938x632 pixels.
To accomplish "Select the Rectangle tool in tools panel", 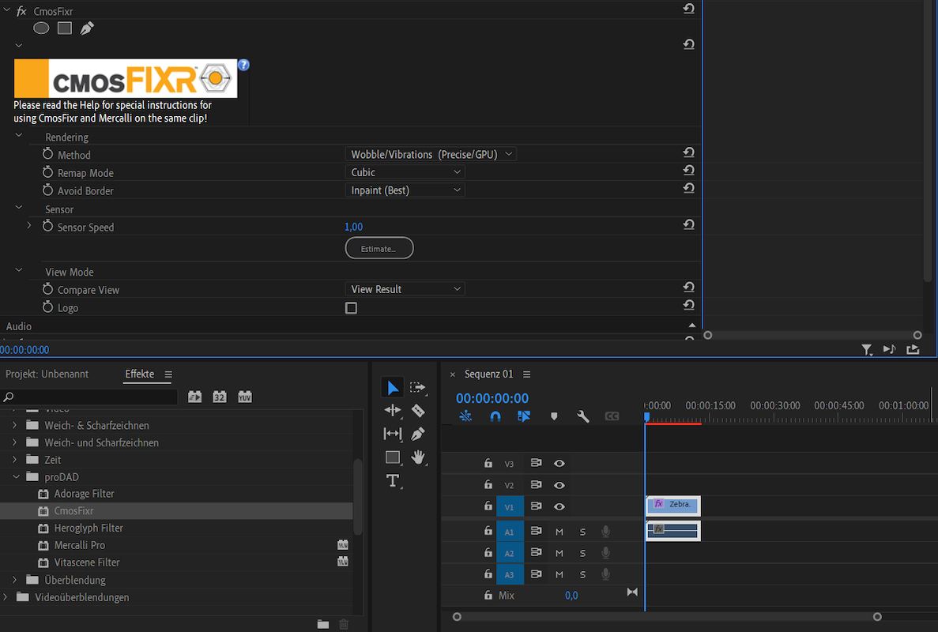I will (x=393, y=457).
